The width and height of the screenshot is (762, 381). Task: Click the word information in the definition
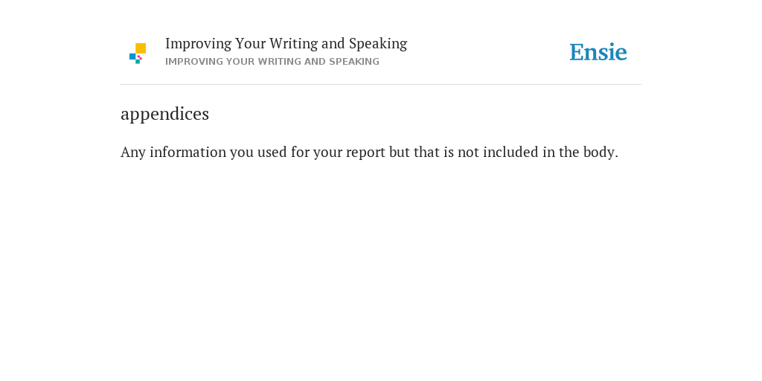point(188,152)
